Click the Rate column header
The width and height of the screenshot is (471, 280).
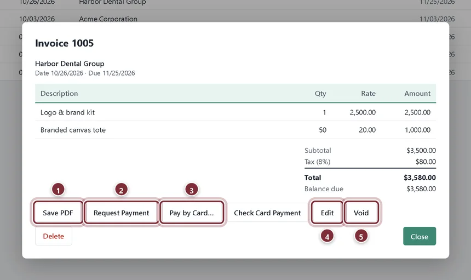pos(368,94)
